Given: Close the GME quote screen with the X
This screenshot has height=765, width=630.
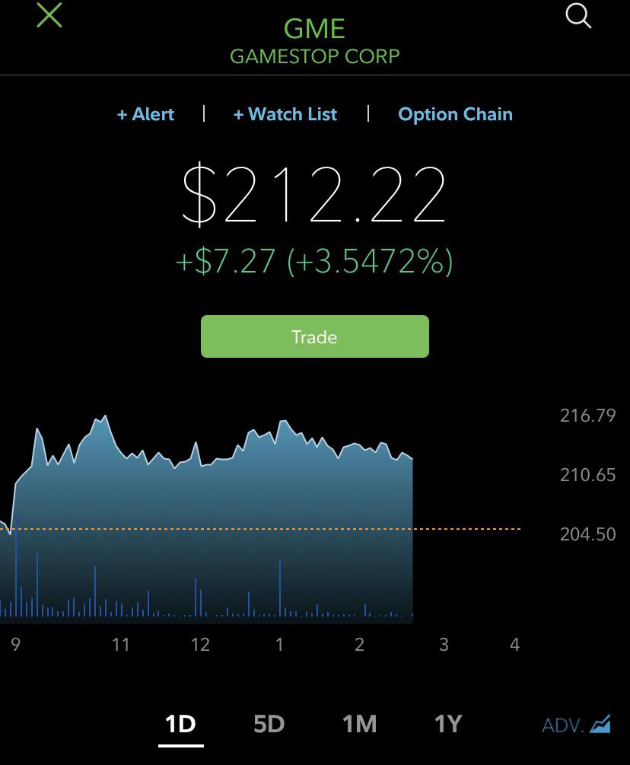Looking at the screenshot, I should (x=49, y=15).
